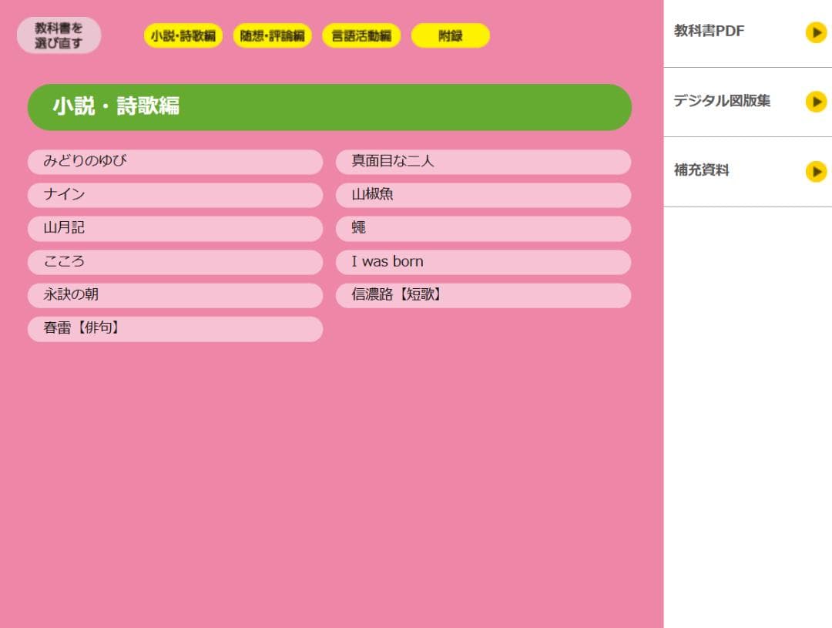Open the I was born material
The image size is (832, 628).
483,262
